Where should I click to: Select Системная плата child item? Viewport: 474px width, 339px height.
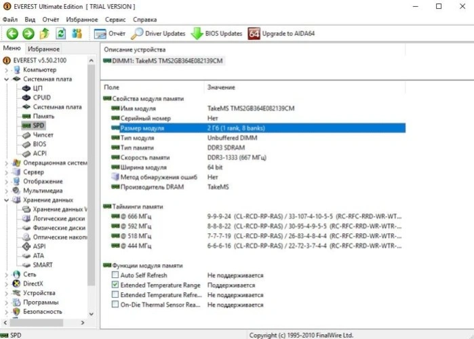point(57,107)
